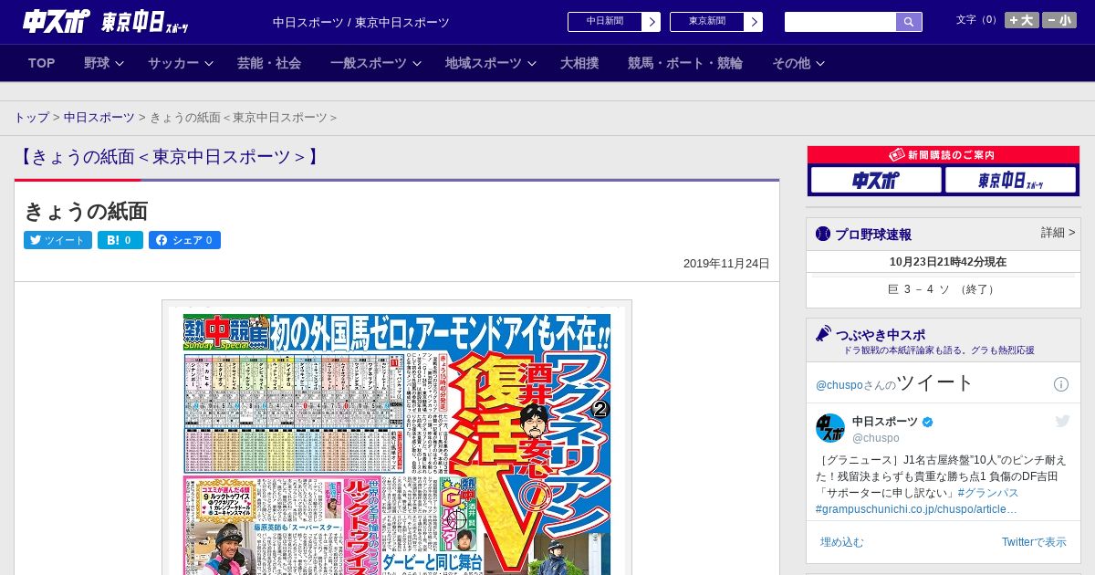The width and height of the screenshot is (1095, 575).
Task: Click the 新聞購読のご案内 banner header
Action: pos(944,155)
